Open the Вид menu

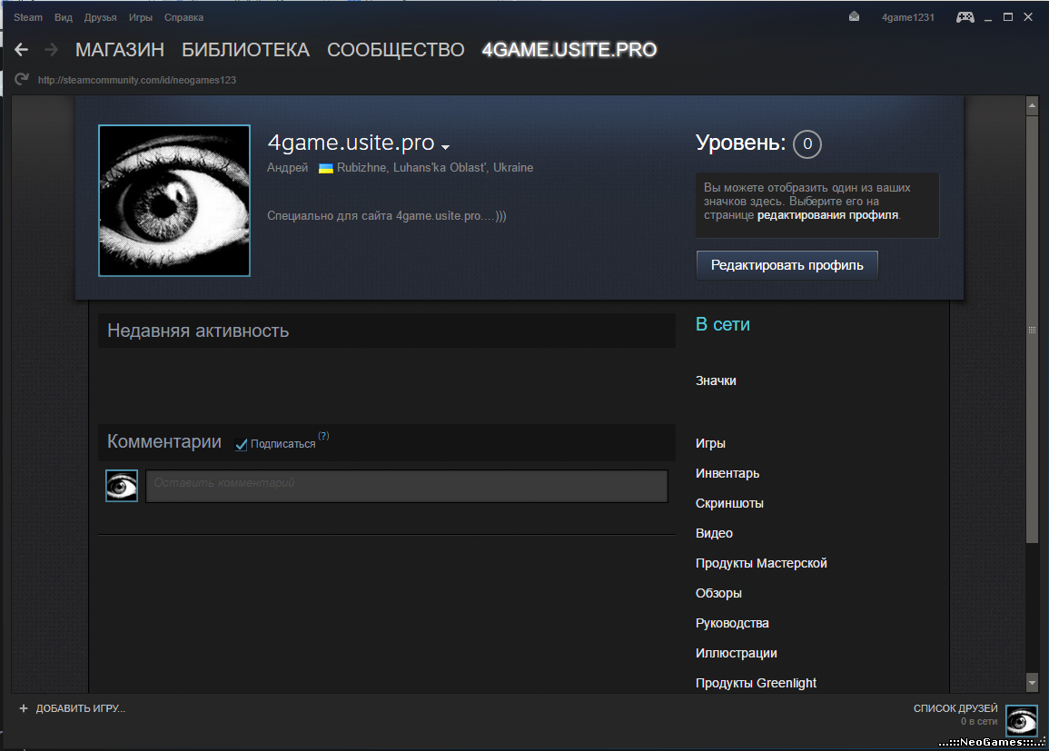point(64,17)
